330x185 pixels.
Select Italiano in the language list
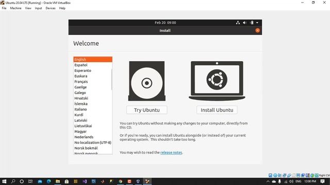click(93, 109)
